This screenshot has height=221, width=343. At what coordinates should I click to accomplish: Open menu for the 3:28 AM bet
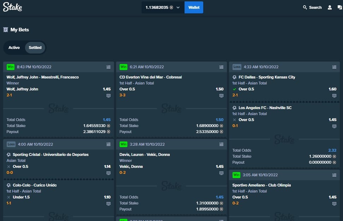221,144
